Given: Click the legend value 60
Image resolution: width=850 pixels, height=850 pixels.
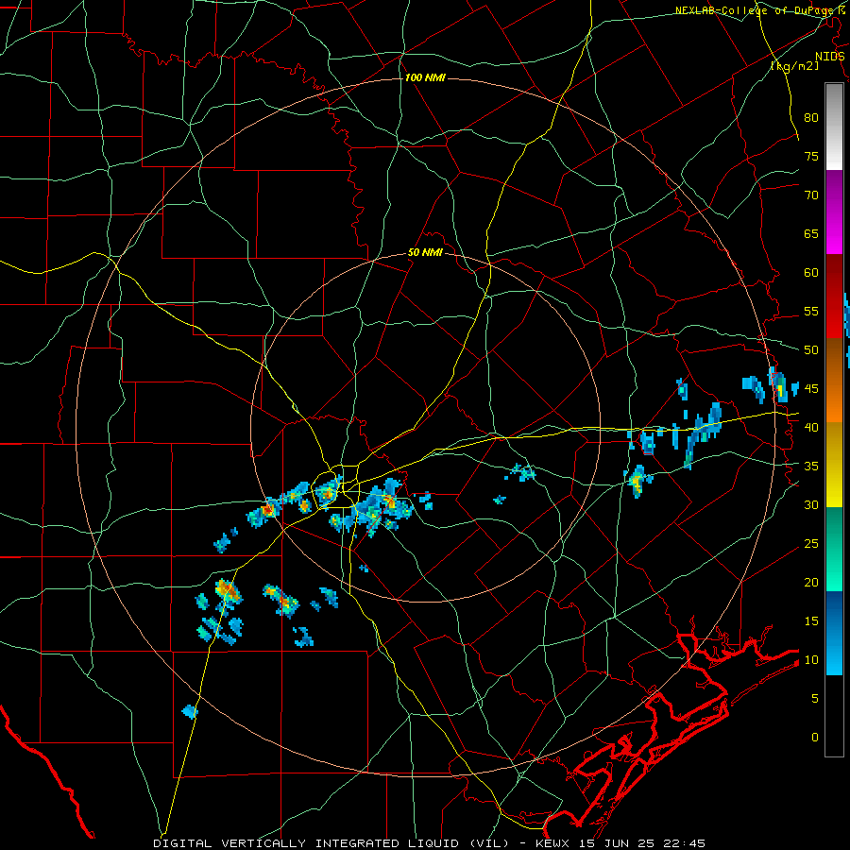Looking at the screenshot, I should pos(811,273).
